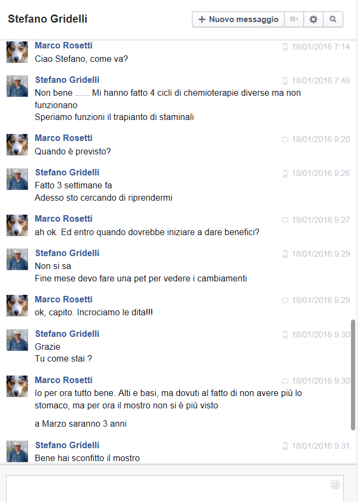Click the timestamp 18/01/2016 9:29 on Stefano's message

321,254
